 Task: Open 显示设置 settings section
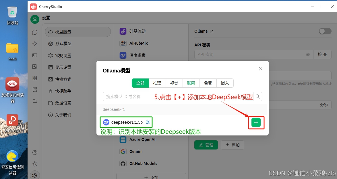pos(78,67)
